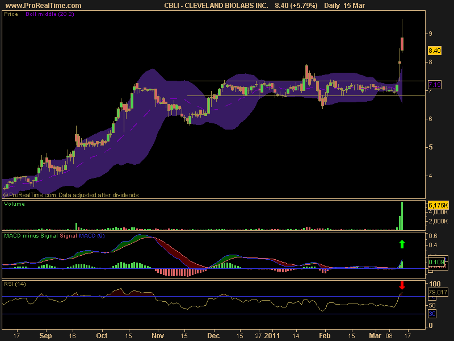Click the Sep month label on time axis
Screen dimensions: 454x341
(45, 336)
